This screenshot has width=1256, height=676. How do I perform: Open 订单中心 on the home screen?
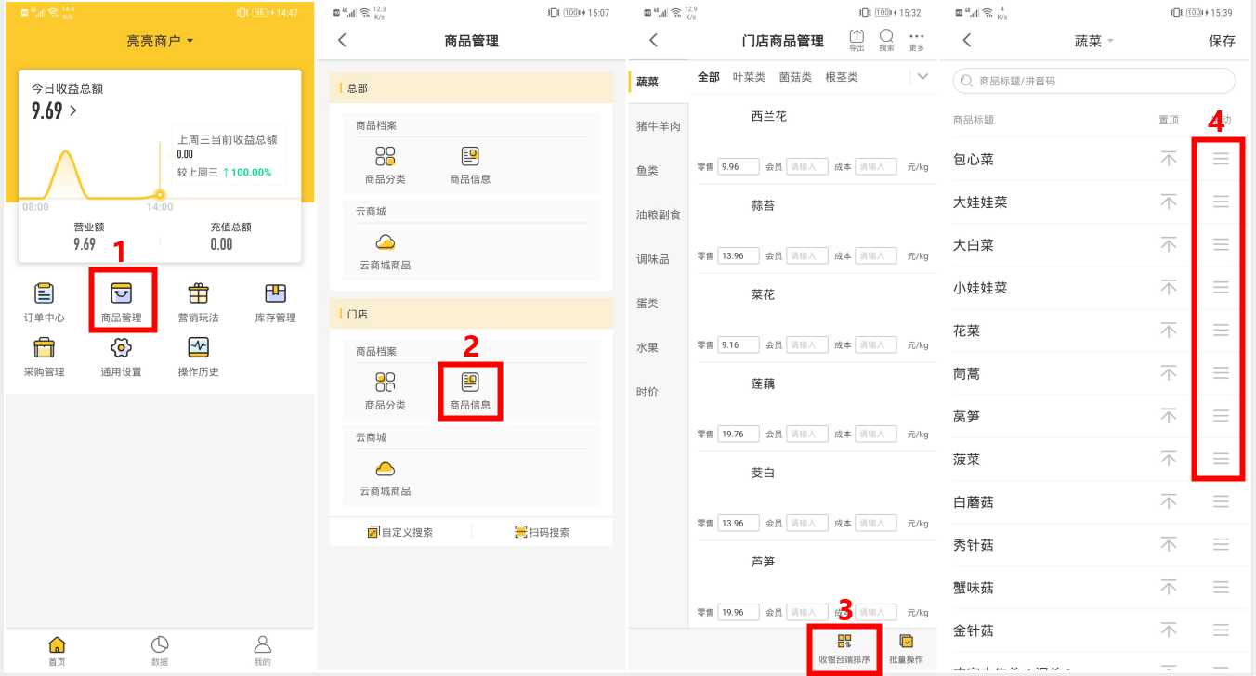[x=44, y=304]
